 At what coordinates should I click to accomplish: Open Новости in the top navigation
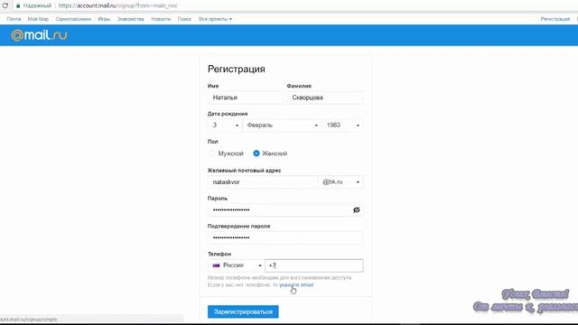tap(161, 19)
